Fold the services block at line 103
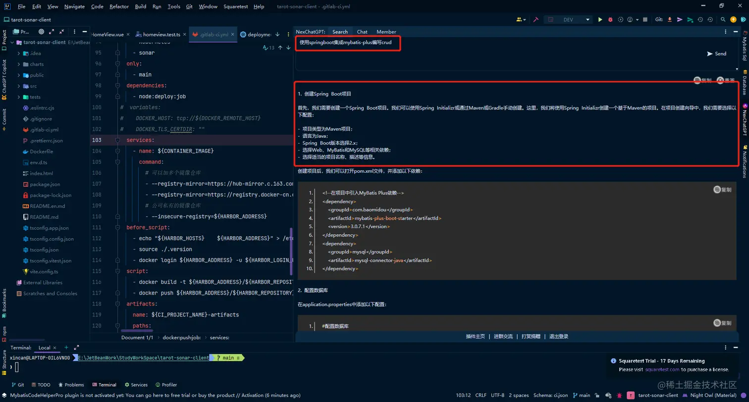Viewport: 749px width, 402px height. [x=118, y=140]
